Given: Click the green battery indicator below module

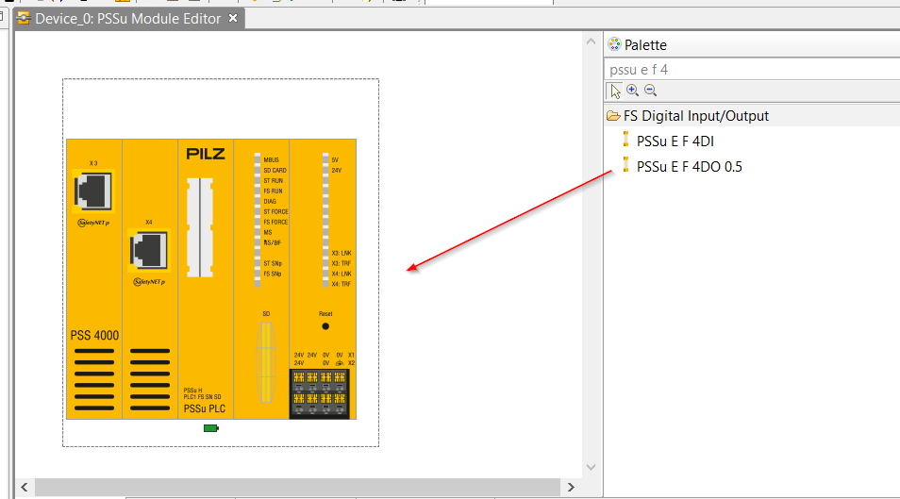Looking at the screenshot, I should click(210, 428).
